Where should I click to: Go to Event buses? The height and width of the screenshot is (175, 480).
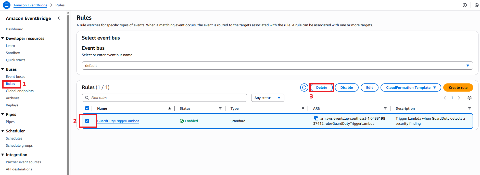[x=16, y=77]
